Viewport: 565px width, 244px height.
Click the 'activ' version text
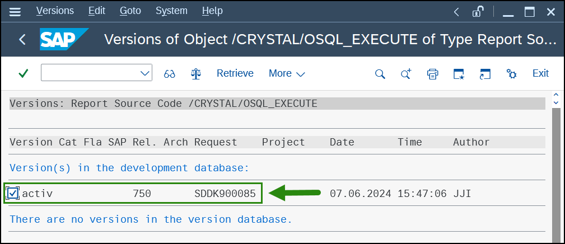38,194
